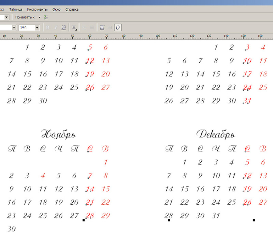Toggle italic text formatting
The height and width of the screenshot is (247, 273).
[55, 27]
